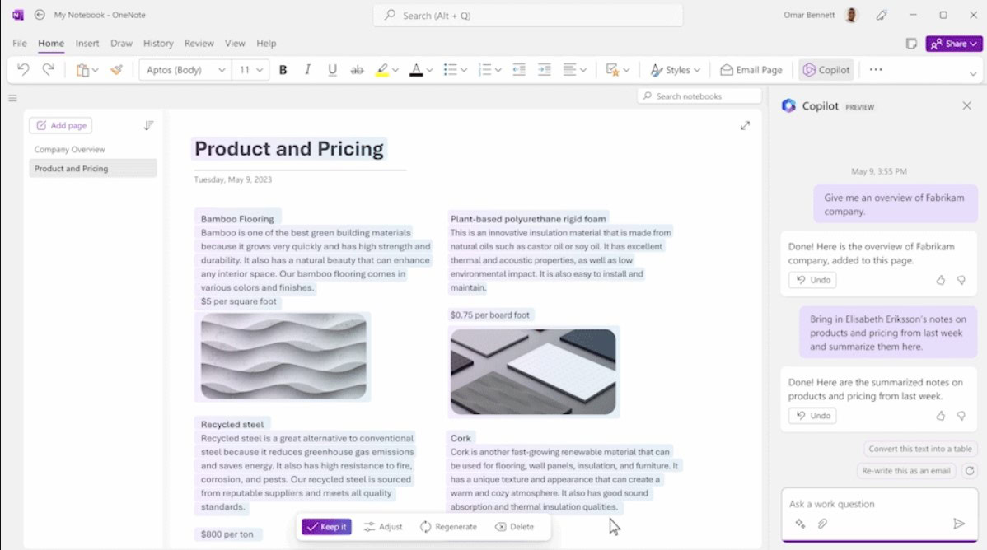Toggle underline formatting
Viewport: 987px width, 550px height.
pyautogui.click(x=332, y=70)
